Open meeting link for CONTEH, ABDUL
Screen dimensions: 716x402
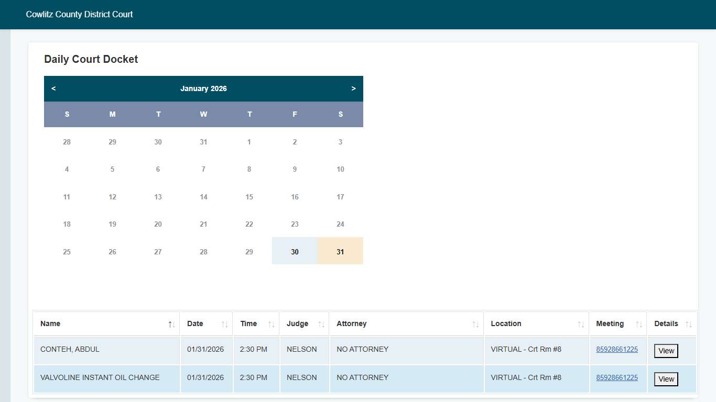[x=616, y=349]
